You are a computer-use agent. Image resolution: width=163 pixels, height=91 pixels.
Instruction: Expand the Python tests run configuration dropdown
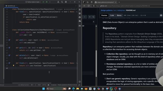click(x=33, y=2)
